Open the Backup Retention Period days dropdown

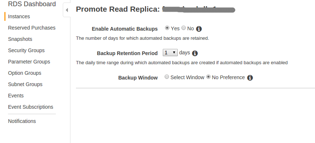[x=170, y=53]
